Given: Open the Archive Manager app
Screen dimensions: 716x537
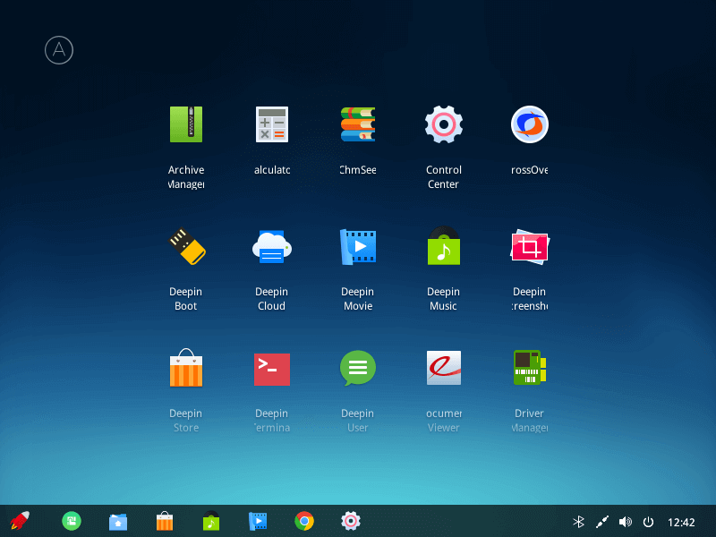Looking at the screenshot, I should (186, 124).
